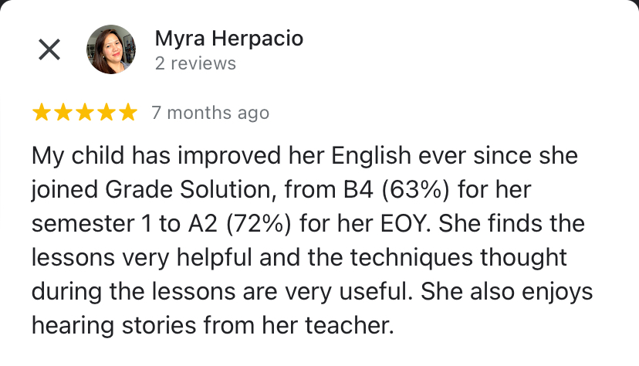This screenshot has width=639, height=366.
Task: Click the fourth rating star
Action: pyautogui.click(x=106, y=113)
